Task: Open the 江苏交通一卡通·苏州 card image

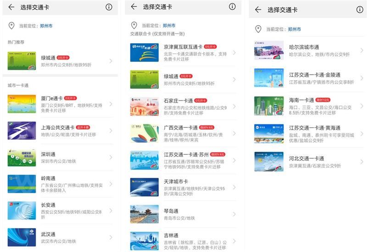Action: (x=145, y=160)
